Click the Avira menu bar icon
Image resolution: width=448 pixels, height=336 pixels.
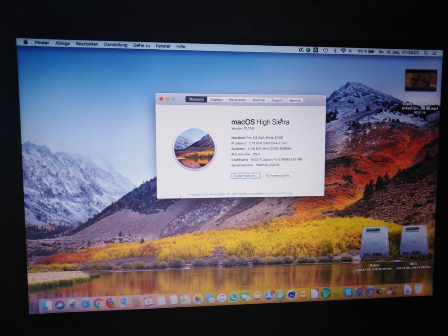(x=301, y=50)
